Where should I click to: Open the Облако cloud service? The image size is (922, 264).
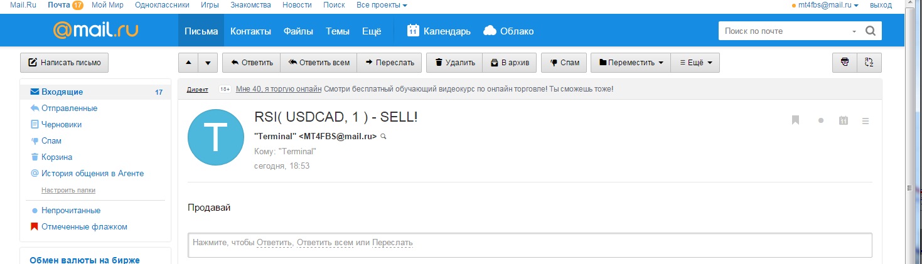(x=508, y=31)
